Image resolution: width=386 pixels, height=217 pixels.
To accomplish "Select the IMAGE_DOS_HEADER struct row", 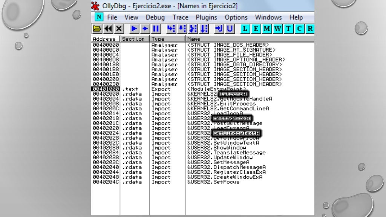I will [x=202, y=45].
